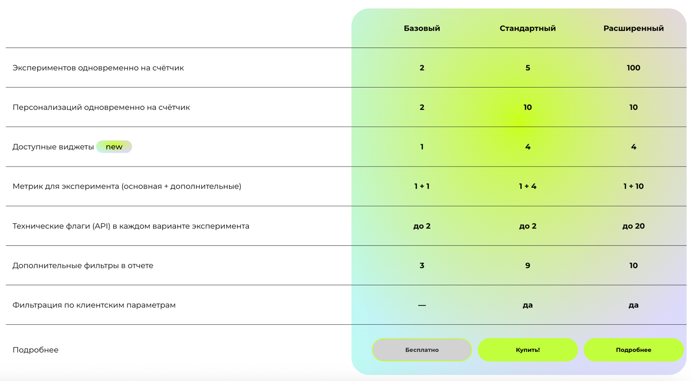Click the gray Бесплатно button
Screen dimensions: 693x381
pyautogui.click(x=421, y=350)
